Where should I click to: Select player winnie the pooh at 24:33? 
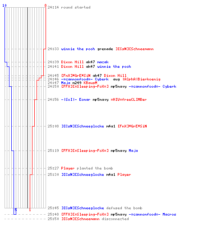(x=78, y=49)
